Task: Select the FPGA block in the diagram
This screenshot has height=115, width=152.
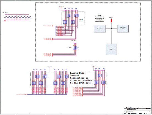Action: 111,49
